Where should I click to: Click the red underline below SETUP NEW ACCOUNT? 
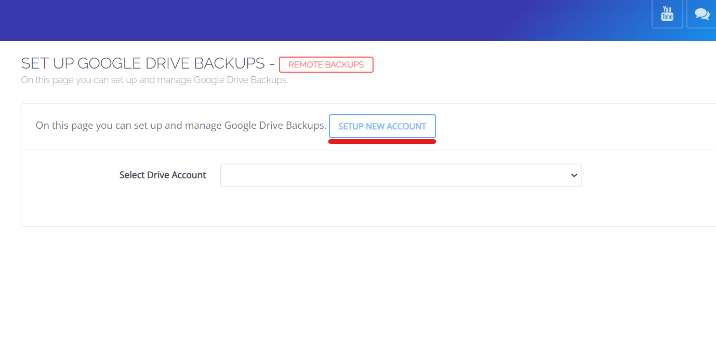pyautogui.click(x=382, y=139)
